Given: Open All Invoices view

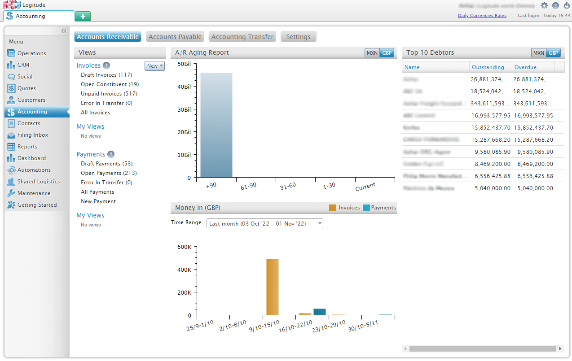Looking at the screenshot, I should (x=96, y=113).
